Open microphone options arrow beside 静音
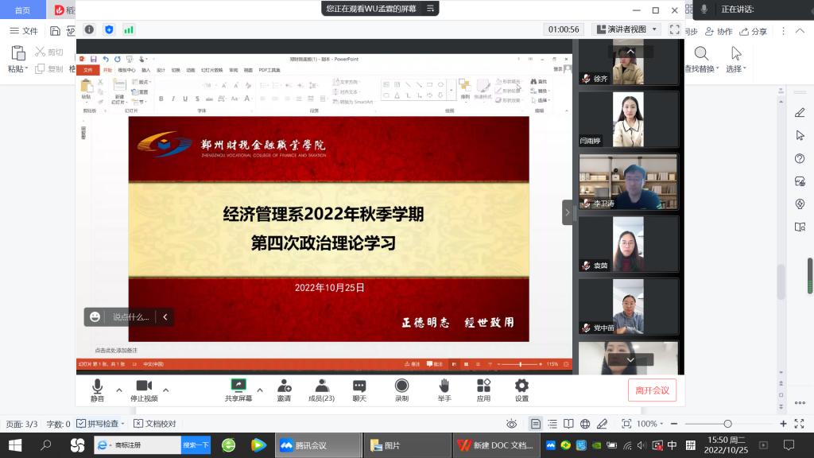The width and height of the screenshot is (814, 458). point(119,390)
